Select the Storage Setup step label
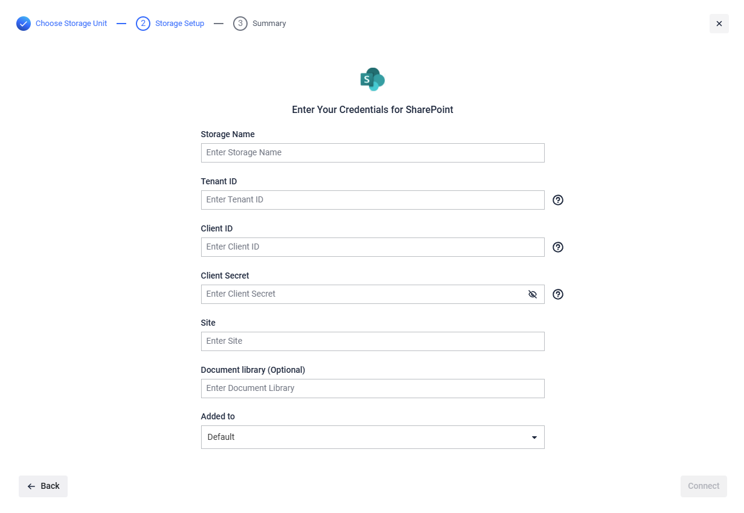 (x=180, y=24)
